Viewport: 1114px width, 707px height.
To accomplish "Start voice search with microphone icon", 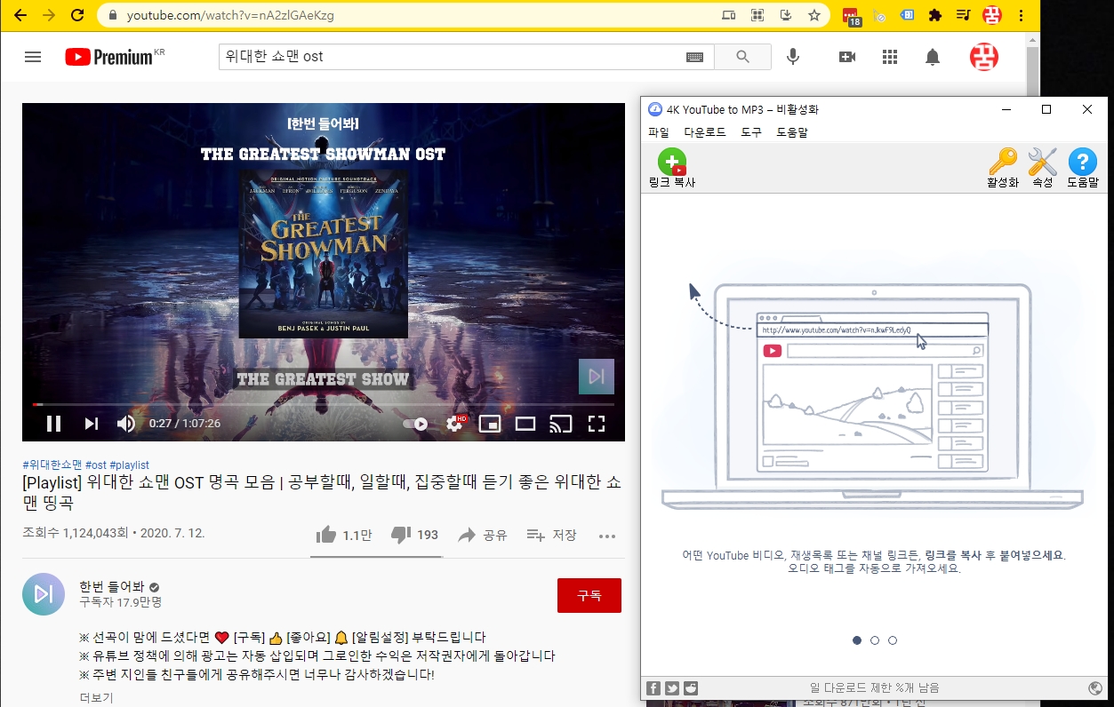I will point(793,57).
